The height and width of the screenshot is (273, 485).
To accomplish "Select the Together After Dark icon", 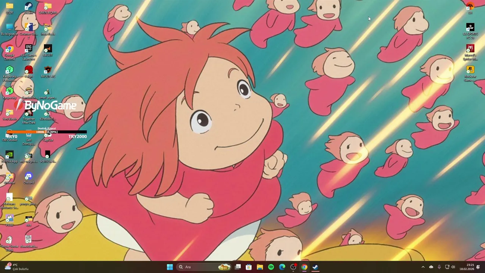I will pos(28,116).
